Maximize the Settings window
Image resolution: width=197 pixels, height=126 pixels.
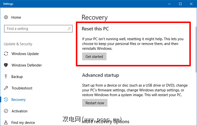pos(181,4)
